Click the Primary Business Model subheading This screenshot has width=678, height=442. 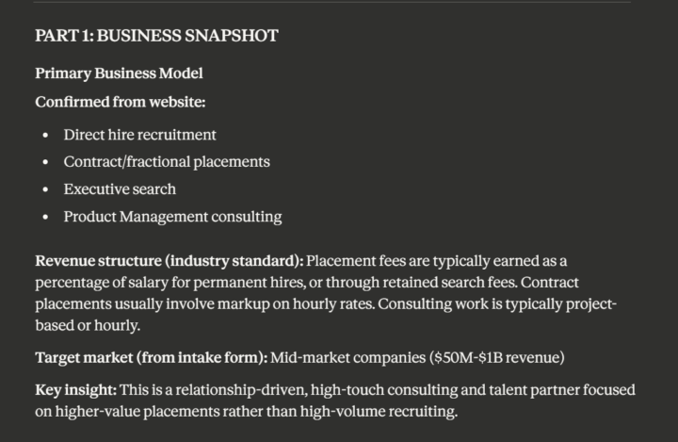click(119, 74)
